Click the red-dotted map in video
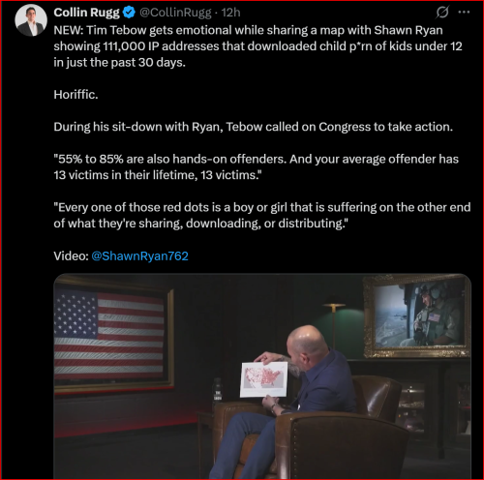 264,379
